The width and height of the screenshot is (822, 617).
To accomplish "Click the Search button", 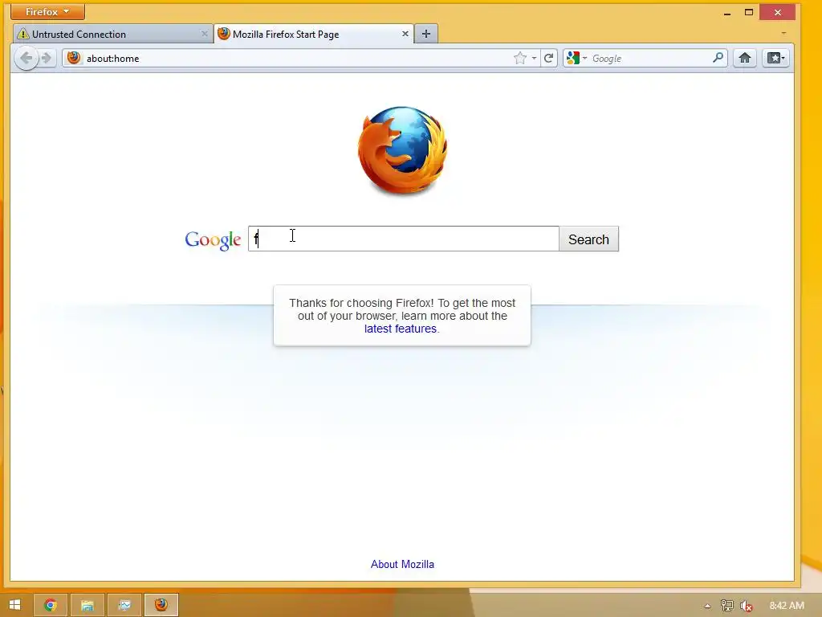I will pyautogui.click(x=588, y=239).
